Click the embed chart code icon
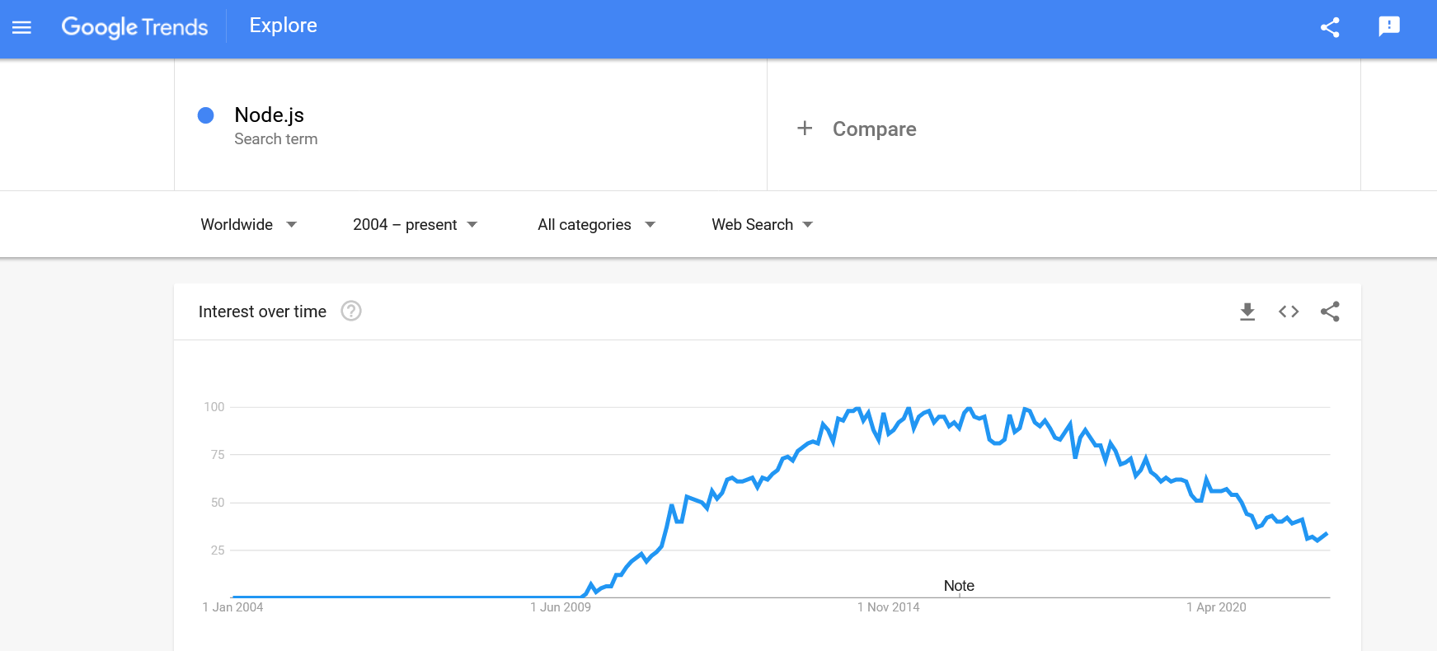Image resolution: width=1437 pixels, height=651 pixels. 1288,311
